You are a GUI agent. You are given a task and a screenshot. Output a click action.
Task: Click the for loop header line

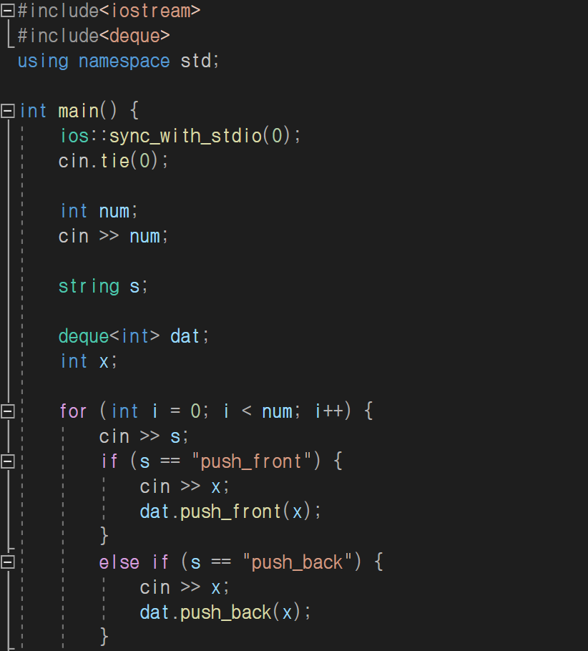(216, 411)
